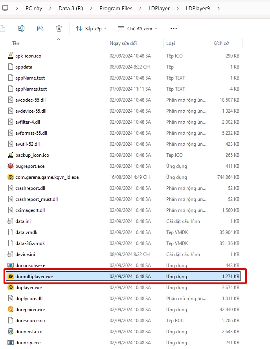Click the This PC monitor icon in breadcrumb
270x349 pixels.
tap(5, 8)
